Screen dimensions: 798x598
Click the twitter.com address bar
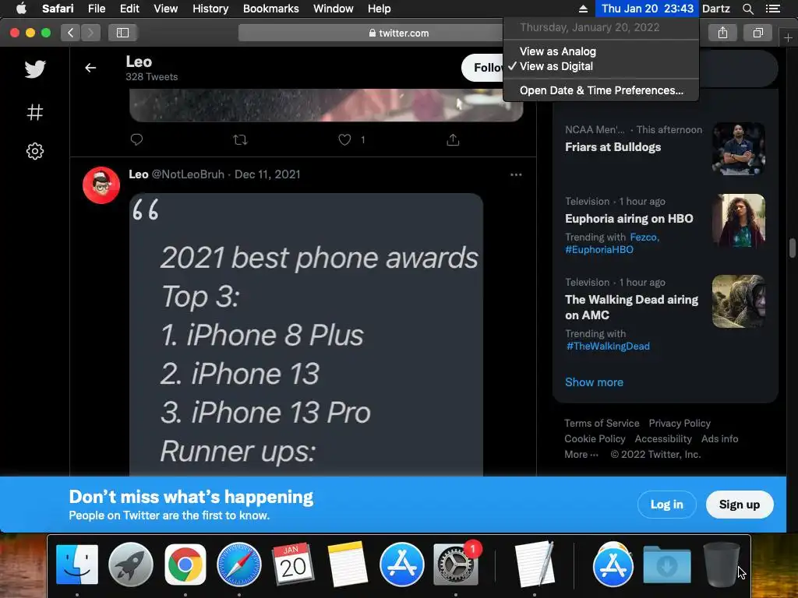tap(398, 33)
